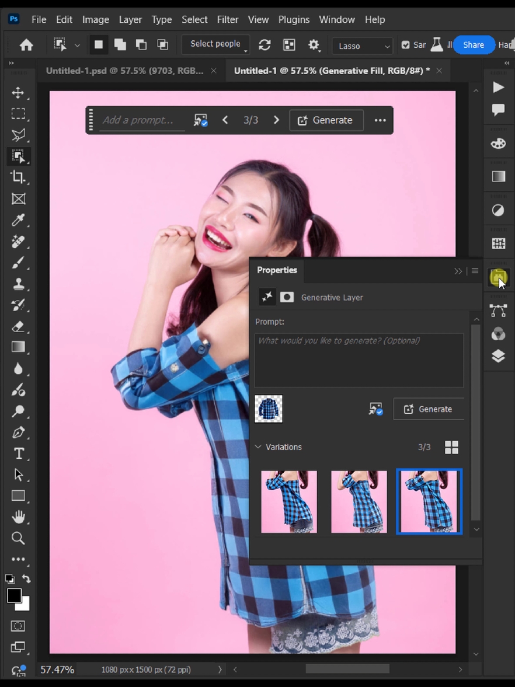
Task: Click the background color swatch
Action: click(25, 606)
